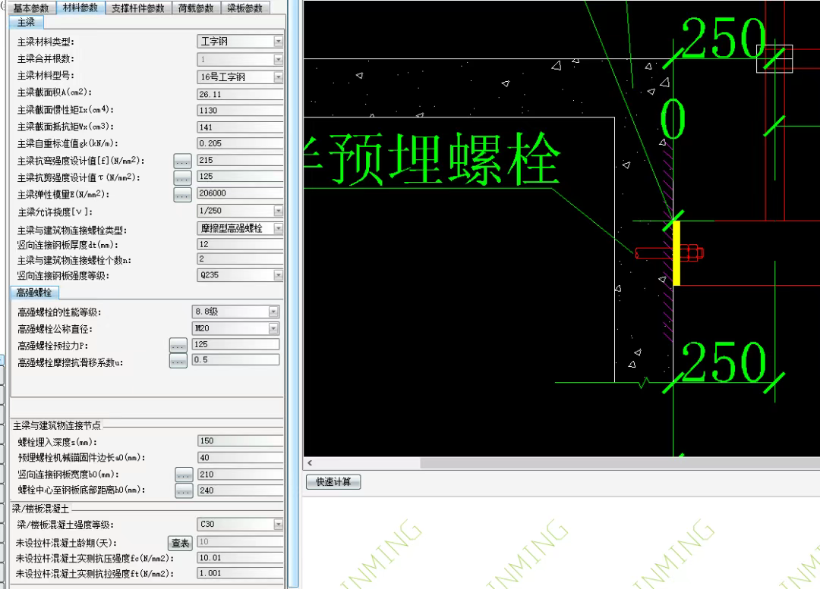
Task: Click ellipsis button next to 高强螺栓预拉力P
Action: pyautogui.click(x=178, y=345)
